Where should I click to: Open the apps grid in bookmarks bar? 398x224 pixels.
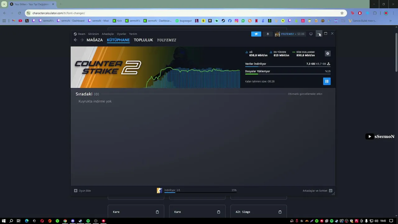[4, 21]
